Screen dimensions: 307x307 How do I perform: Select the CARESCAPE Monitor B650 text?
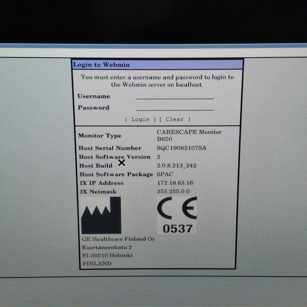coord(189,135)
